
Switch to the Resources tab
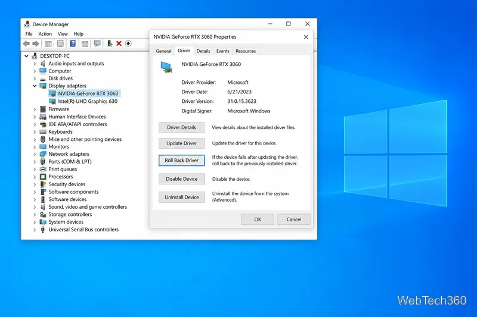coord(246,51)
